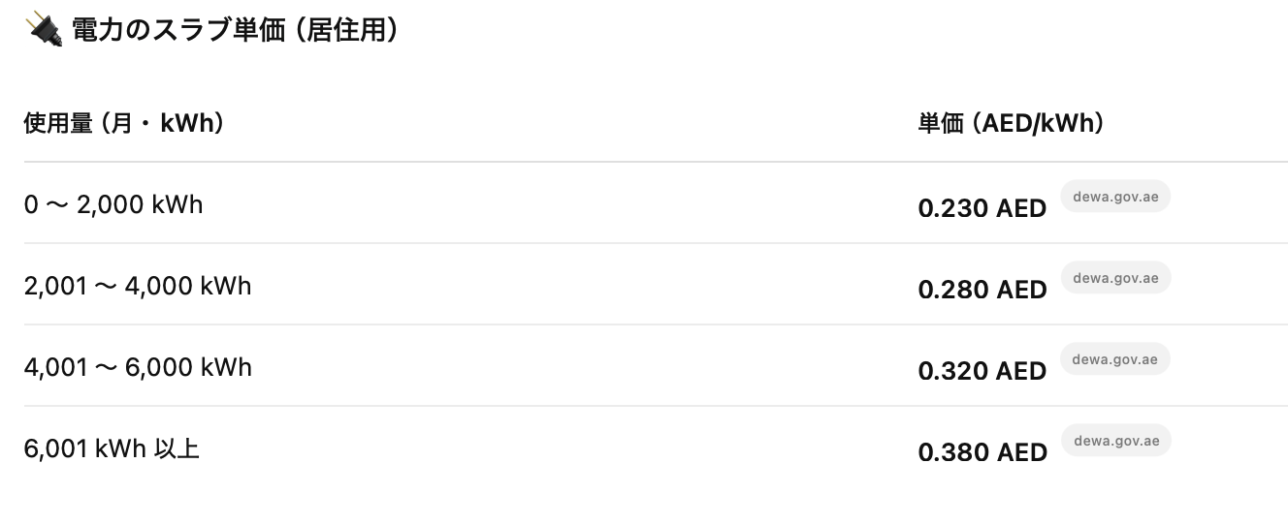Click the divider between 0.320 and 0.380 rows

656,406
